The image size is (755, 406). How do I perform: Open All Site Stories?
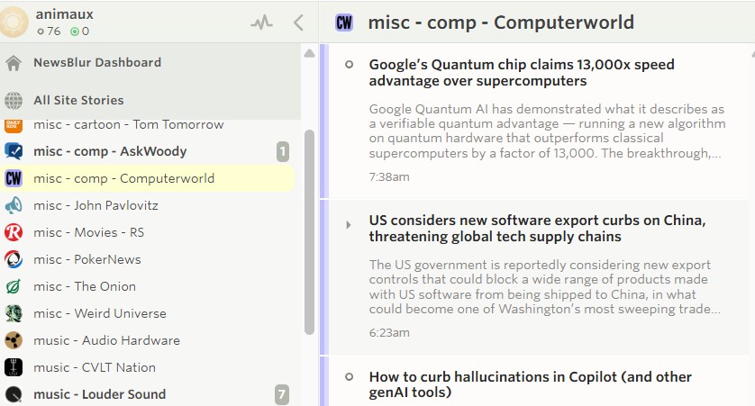(x=78, y=100)
